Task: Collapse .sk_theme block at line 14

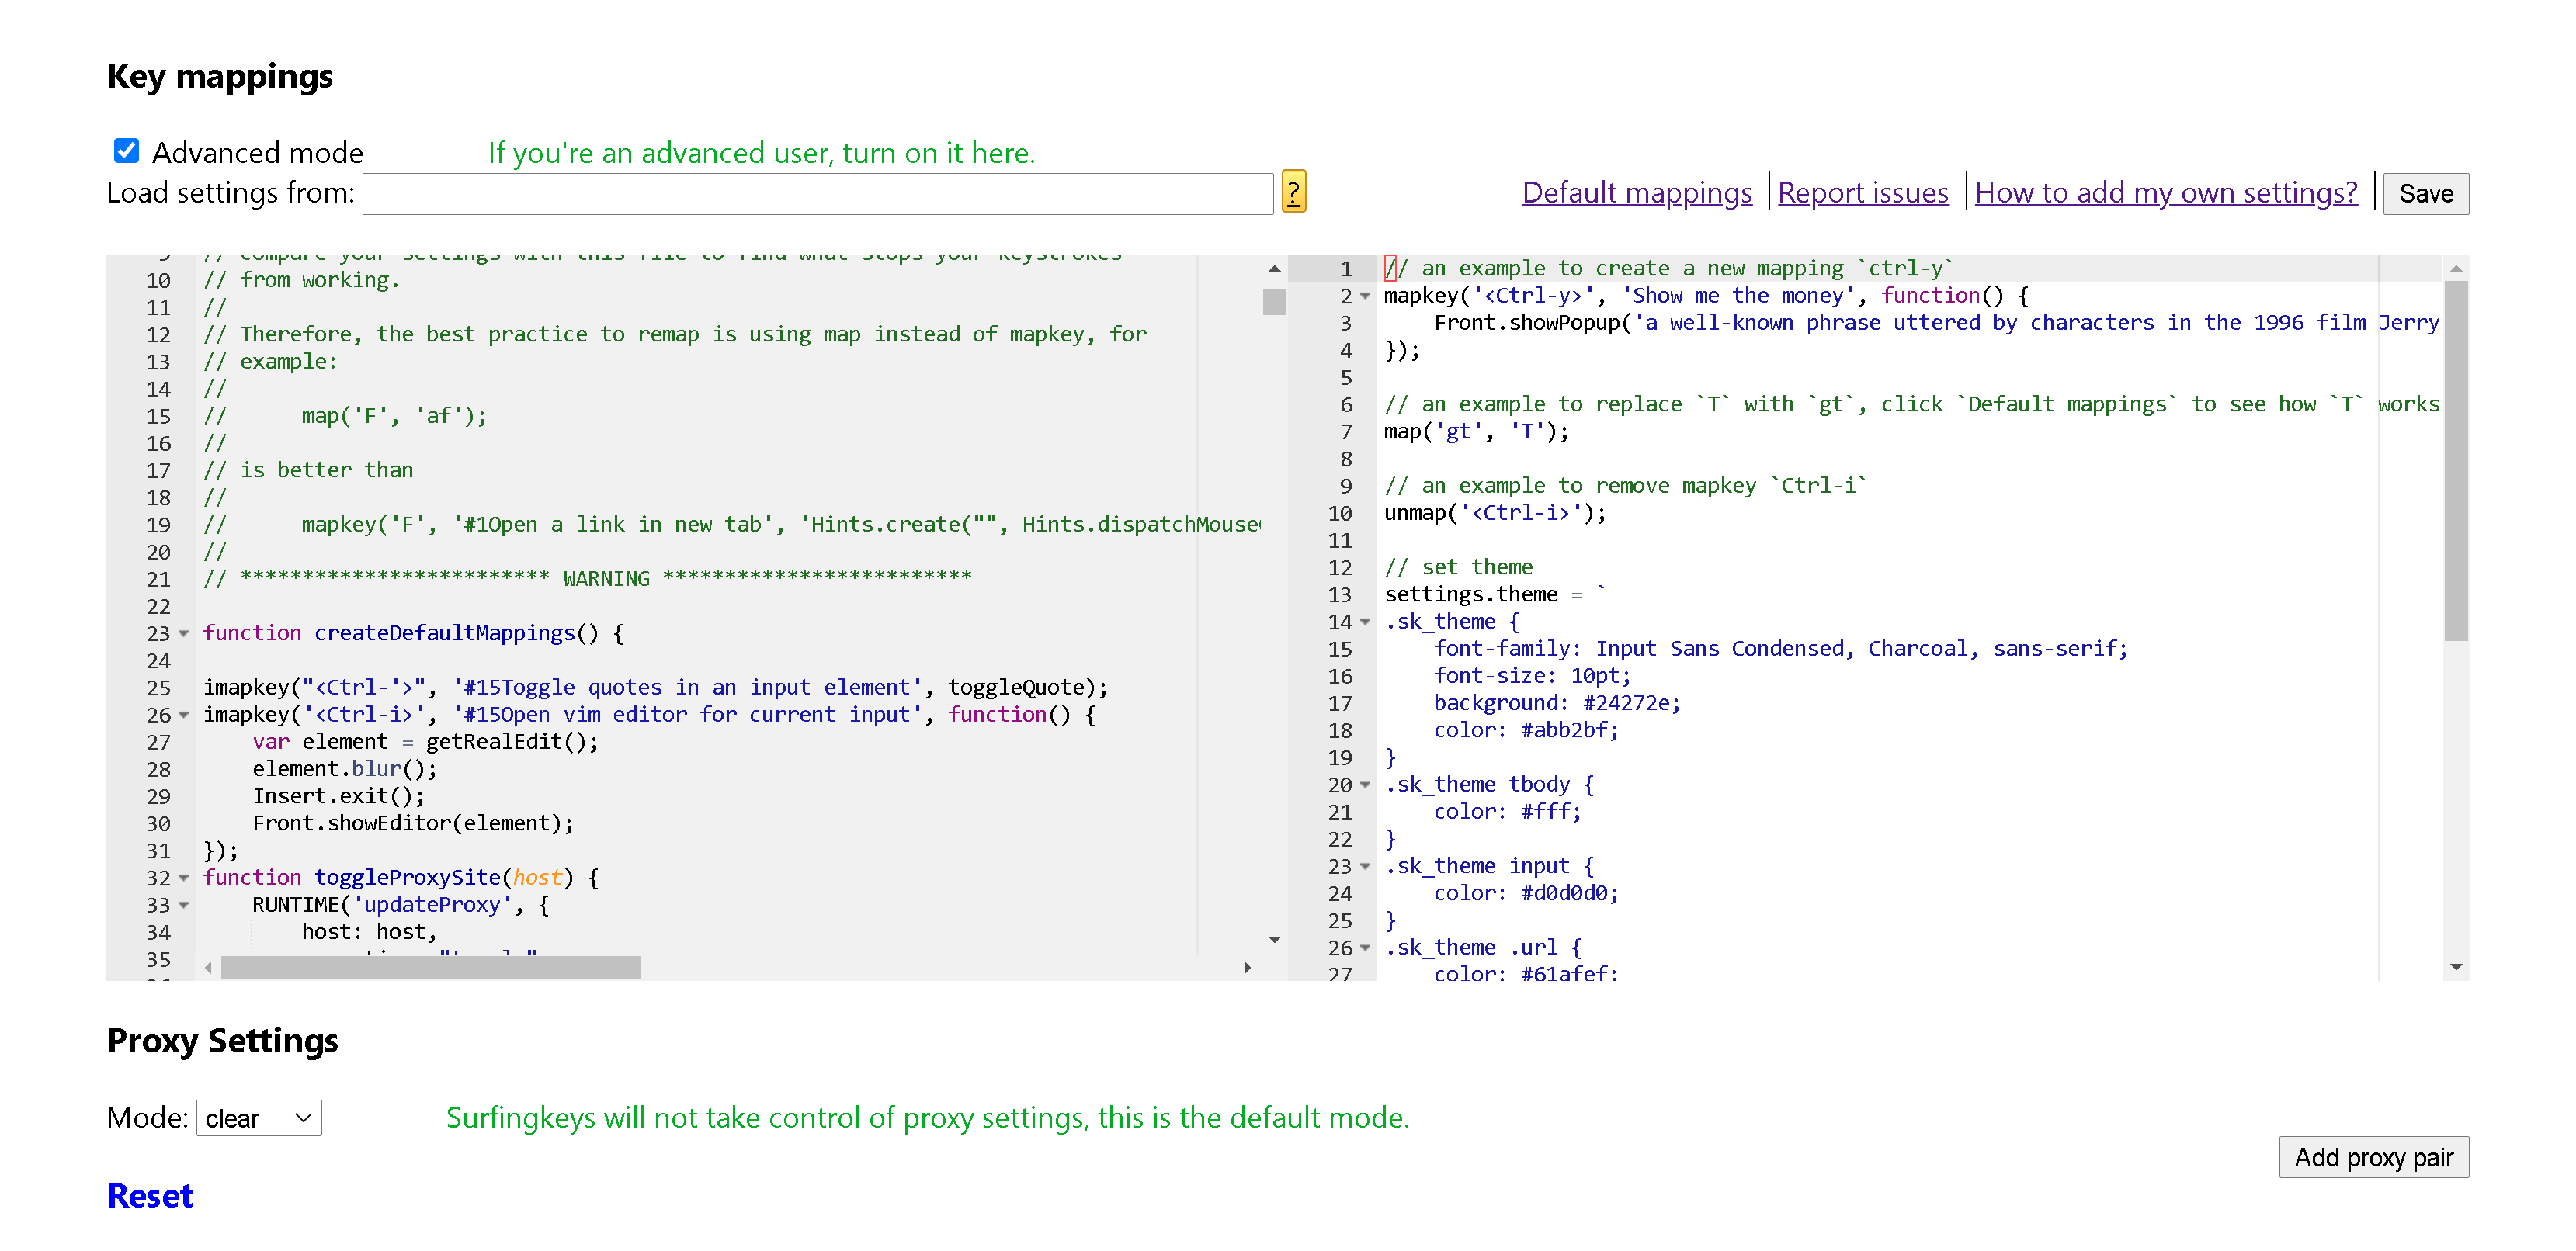Action: click(1365, 622)
